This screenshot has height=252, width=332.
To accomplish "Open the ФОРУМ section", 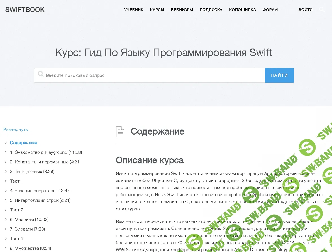I will coord(270,9).
